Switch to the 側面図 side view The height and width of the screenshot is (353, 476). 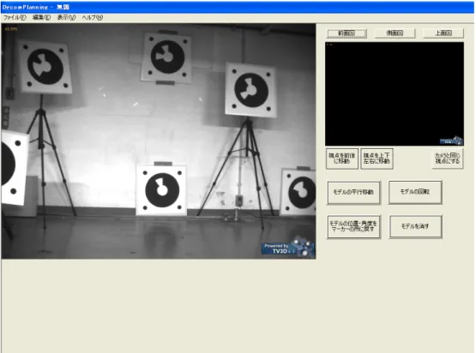pos(395,33)
